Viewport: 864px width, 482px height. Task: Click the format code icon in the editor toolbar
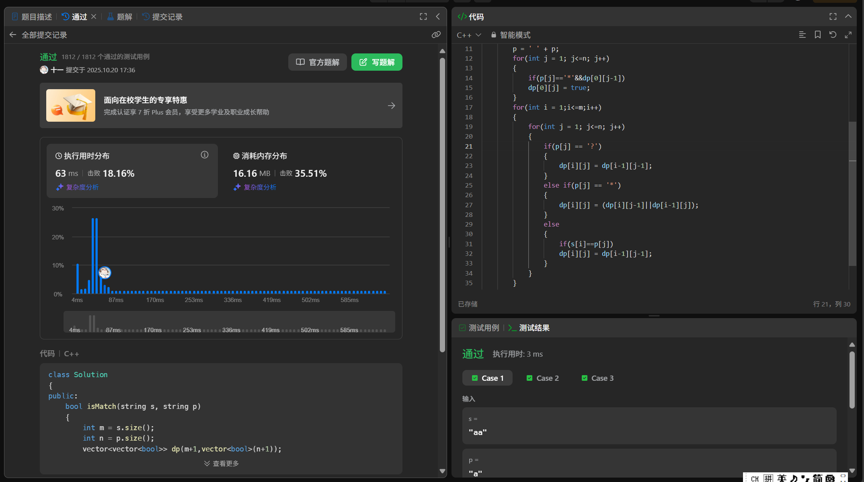pos(802,35)
